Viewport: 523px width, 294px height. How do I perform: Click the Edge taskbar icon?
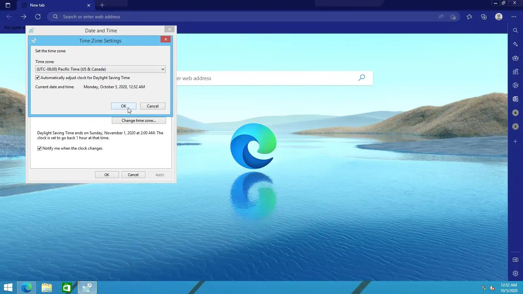click(x=26, y=287)
